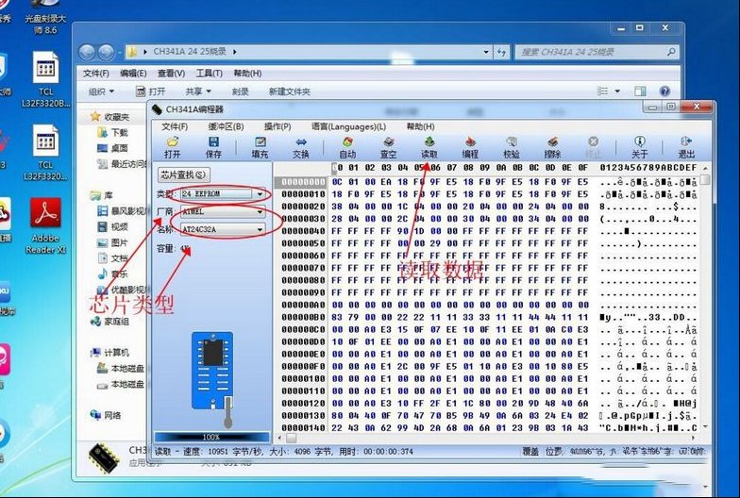Image resolution: width=740 pixels, height=498 pixels.
Task: Select 计算机 in Explorer sidebar
Action: click(x=109, y=353)
